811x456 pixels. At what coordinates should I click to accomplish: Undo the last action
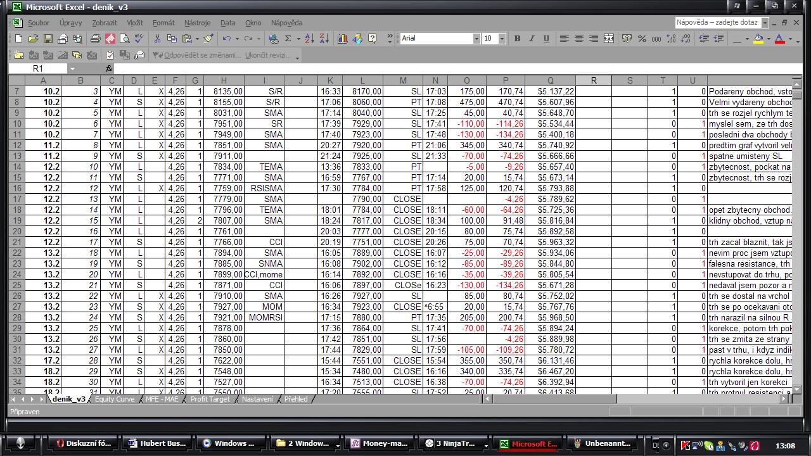coord(226,39)
